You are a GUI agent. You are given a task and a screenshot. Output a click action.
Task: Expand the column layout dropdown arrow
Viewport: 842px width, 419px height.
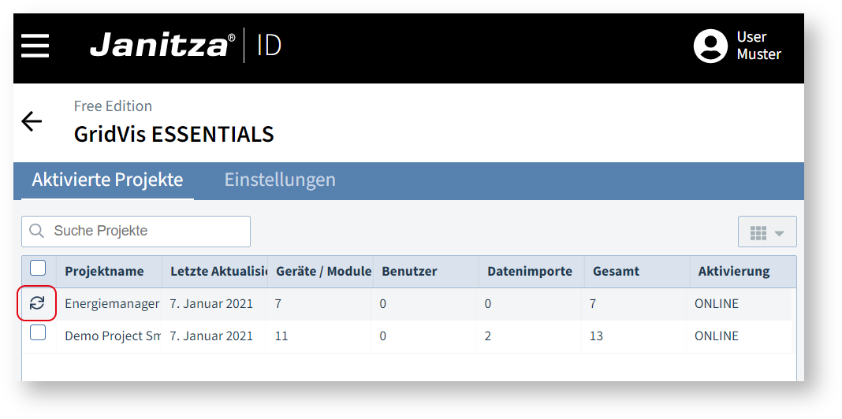click(779, 233)
